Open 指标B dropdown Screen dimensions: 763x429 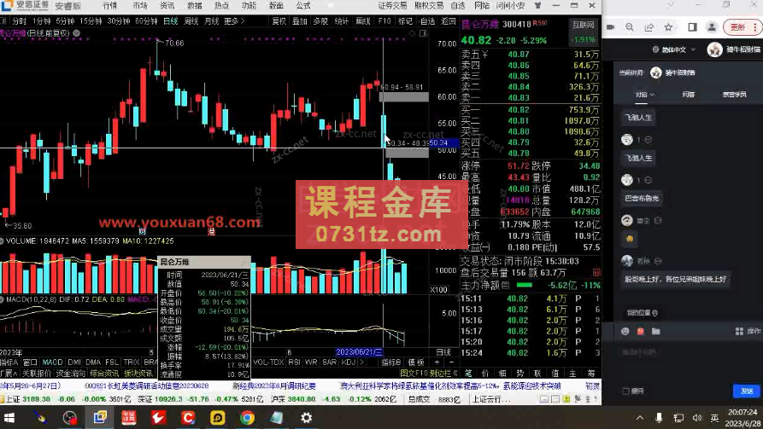tap(390, 362)
